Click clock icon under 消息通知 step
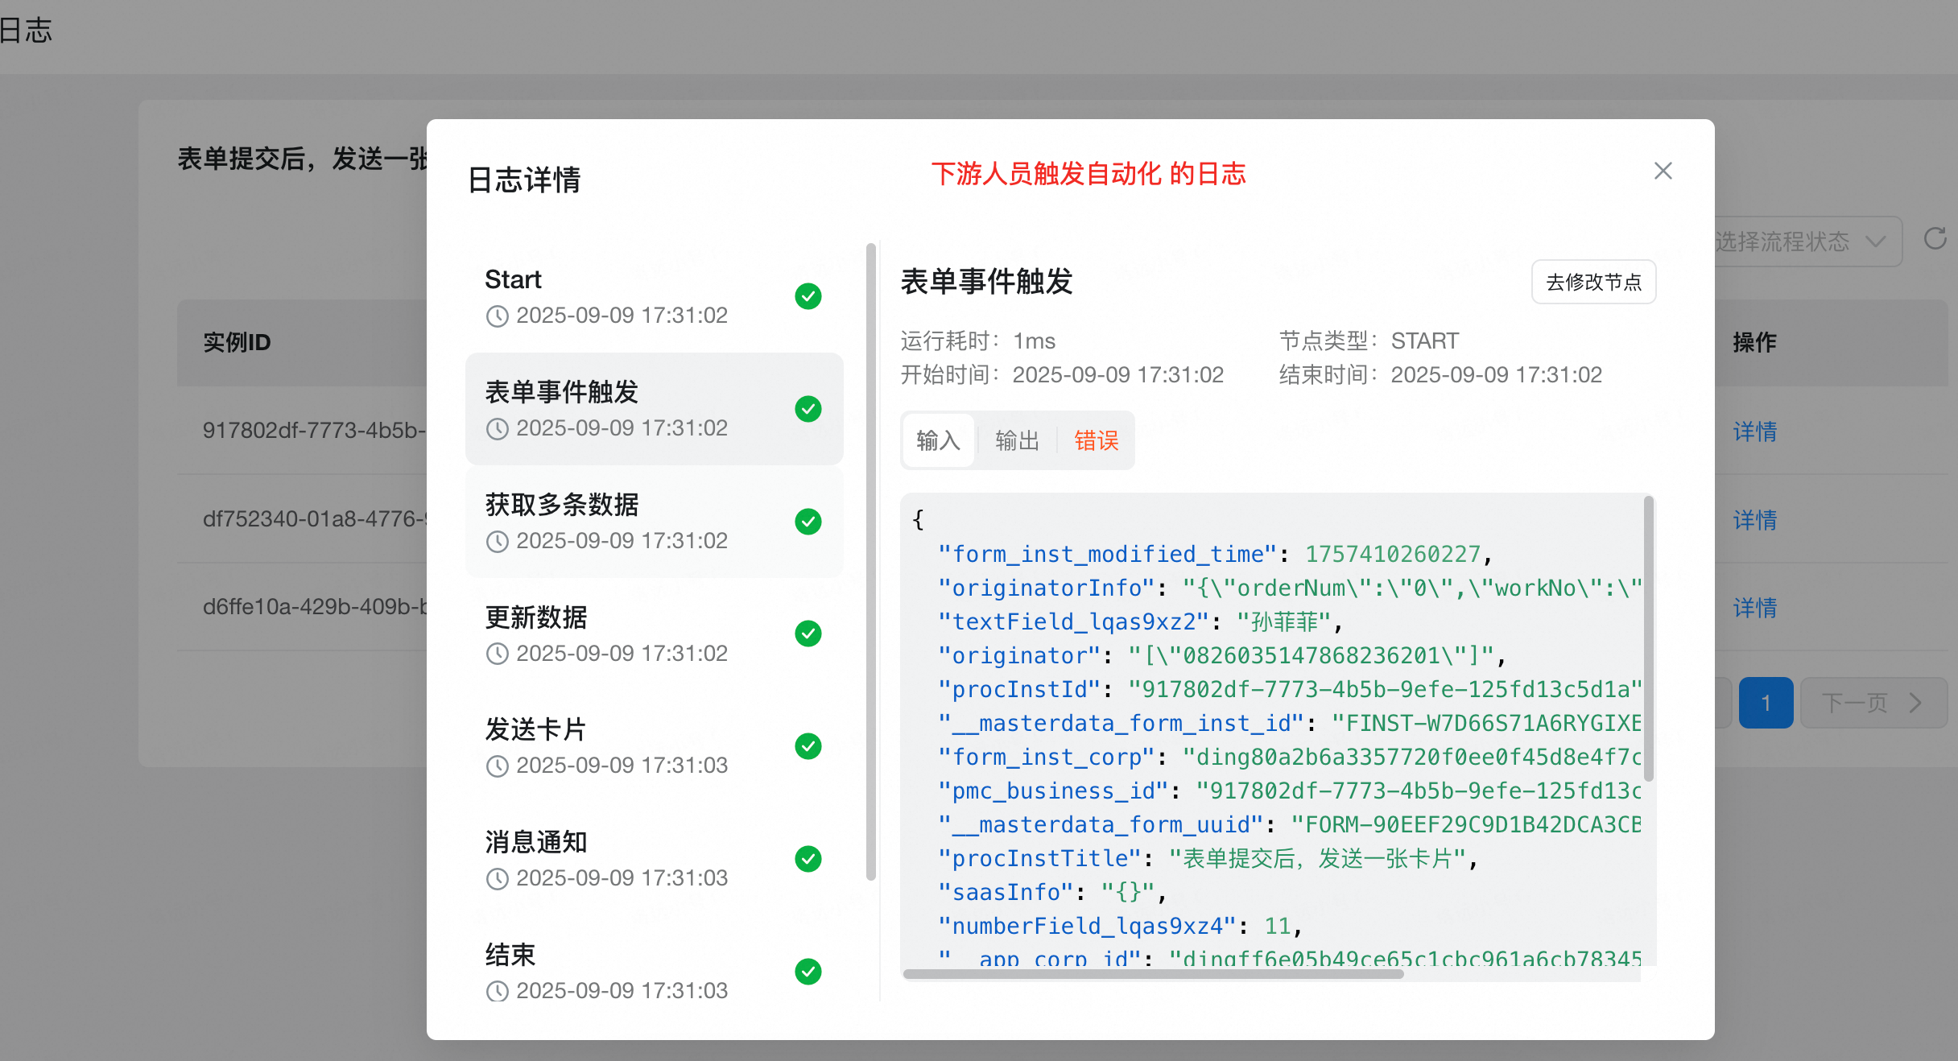The width and height of the screenshot is (1958, 1061). click(x=497, y=878)
